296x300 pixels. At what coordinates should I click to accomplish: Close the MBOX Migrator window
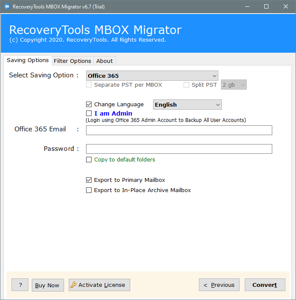[286, 6]
